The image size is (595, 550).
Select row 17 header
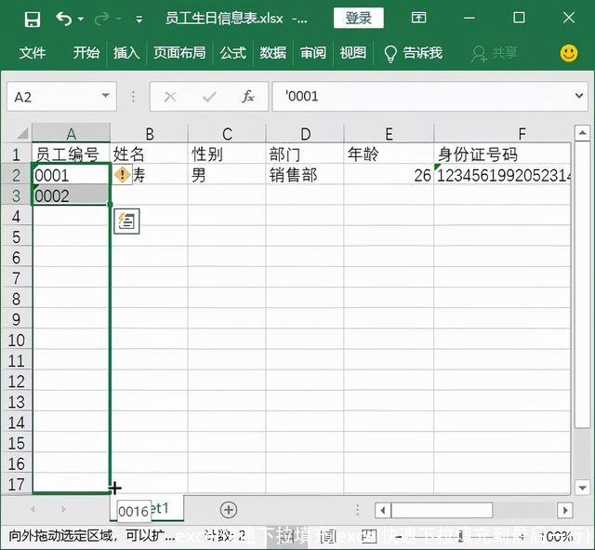pos(17,484)
